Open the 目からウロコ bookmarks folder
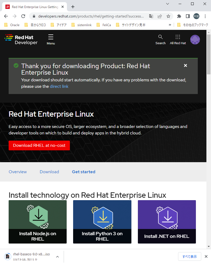 click(35, 25)
